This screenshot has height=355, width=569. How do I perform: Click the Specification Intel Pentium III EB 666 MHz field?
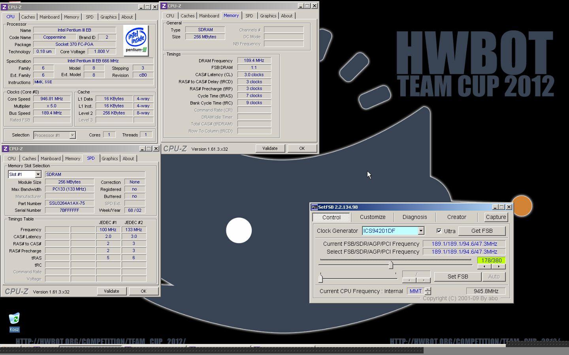(x=93, y=61)
